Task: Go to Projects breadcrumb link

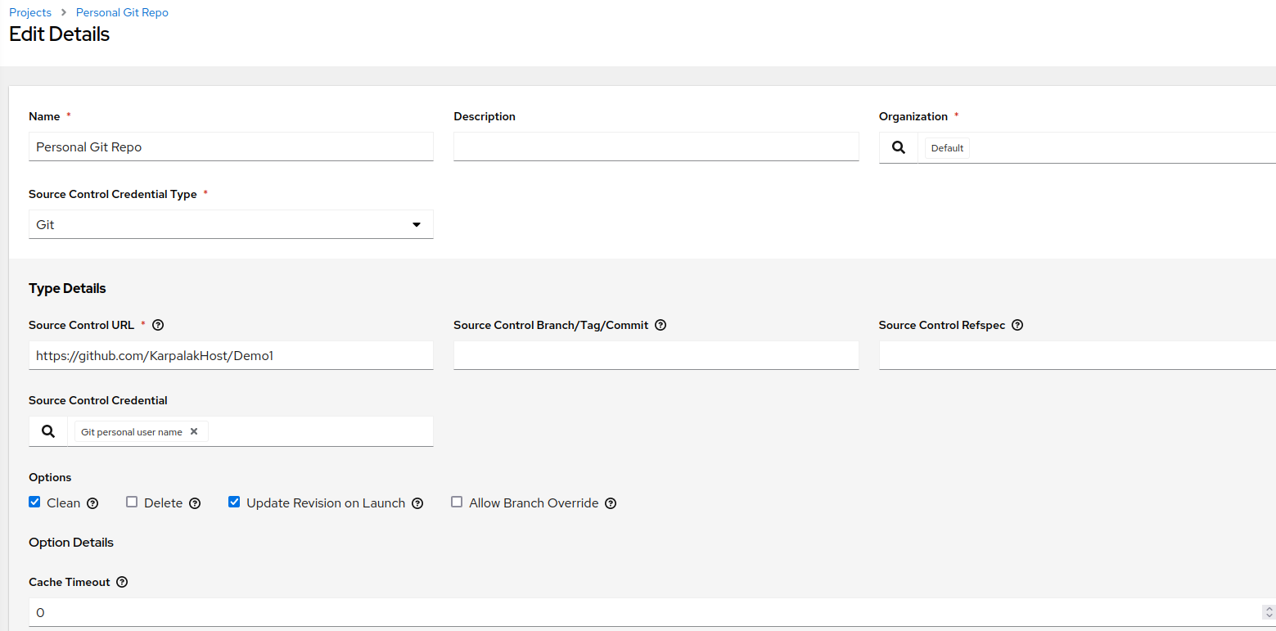Action: pos(30,12)
